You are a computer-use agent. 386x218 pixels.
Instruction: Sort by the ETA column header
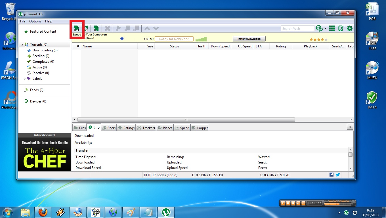click(x=261, y=46)
